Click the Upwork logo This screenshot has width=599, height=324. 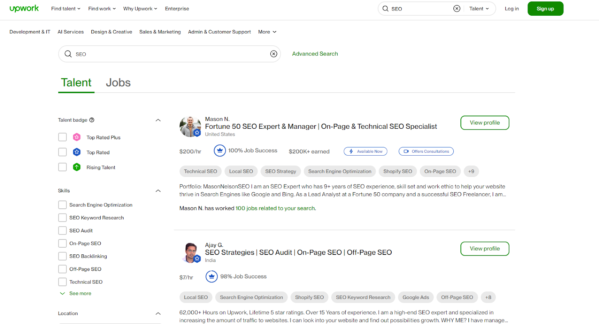tap(24, 9)
